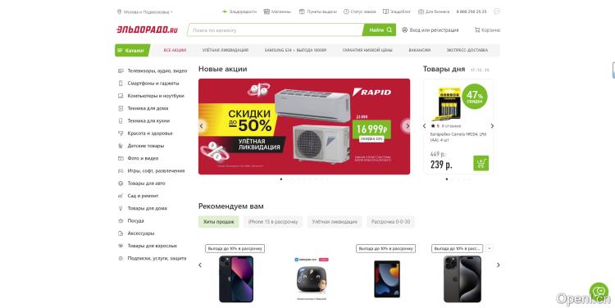The image size is (615, 308).
Task: Click the shopping cart icon labeled Корзина
Action: point(477,29)
